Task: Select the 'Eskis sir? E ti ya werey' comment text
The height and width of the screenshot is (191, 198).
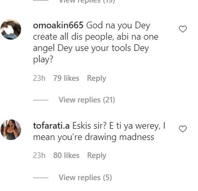Action: (x=99, y=131)
